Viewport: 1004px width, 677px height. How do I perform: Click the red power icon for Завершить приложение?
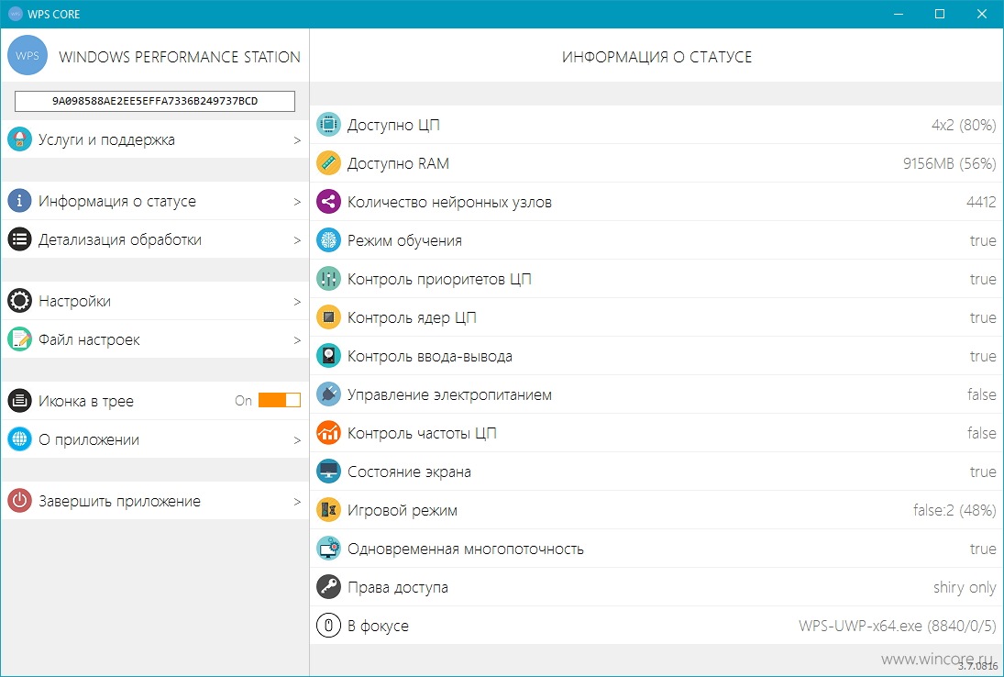click(x=20, y=500)
